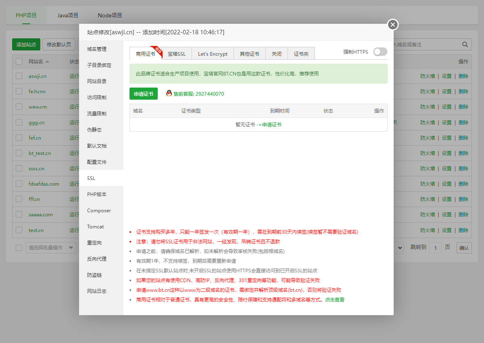
Task: Close the 站点修改 dialog with the X
Action: point(392,25)
